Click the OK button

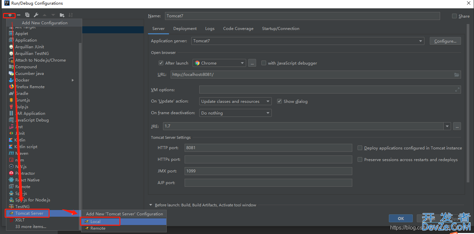tap(401, 218)
